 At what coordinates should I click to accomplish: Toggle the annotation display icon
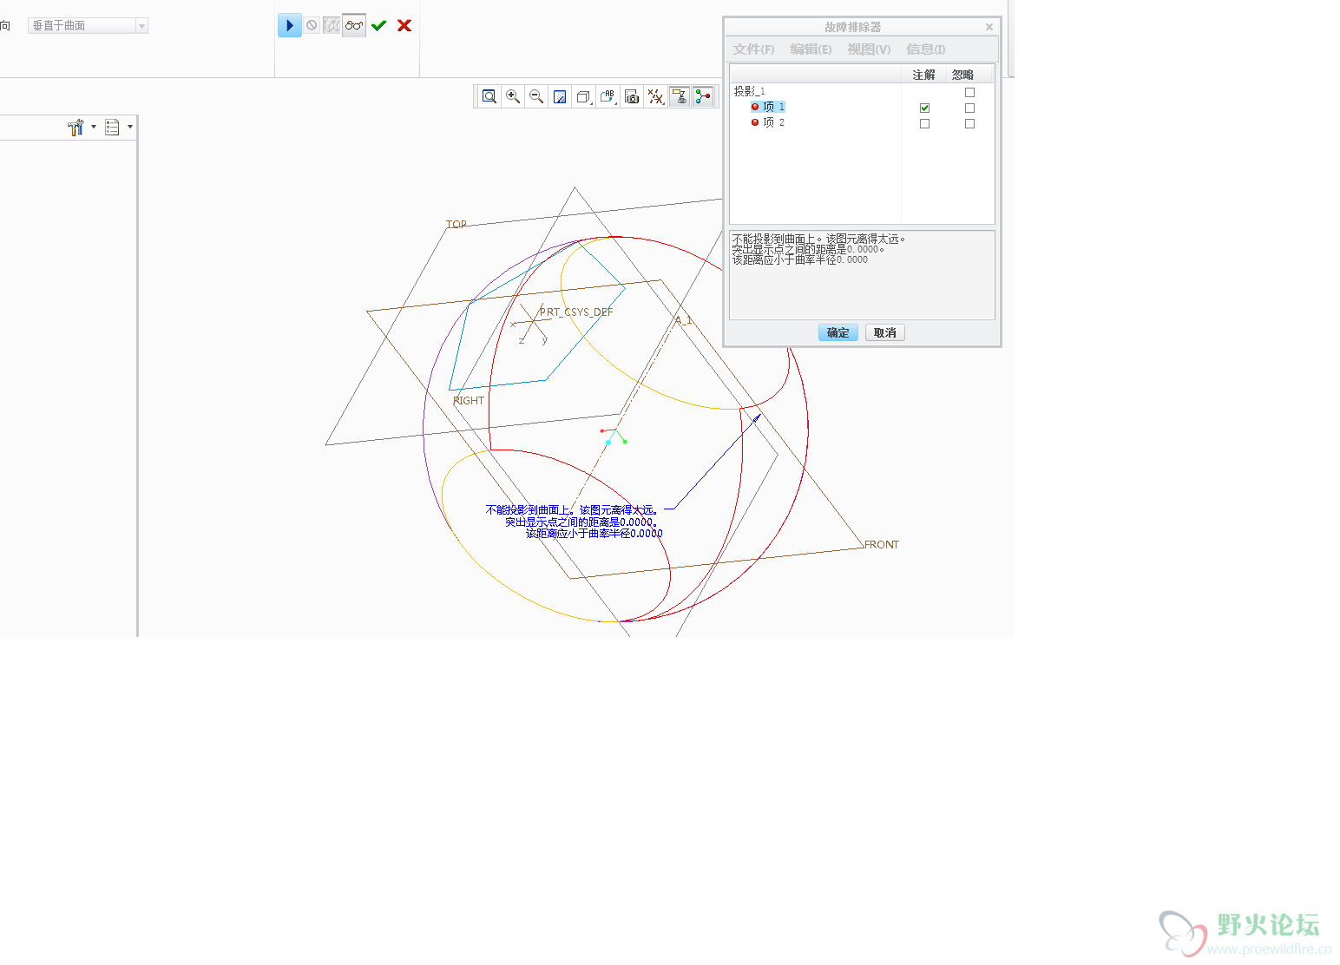pyautogui.click(x=680, y=96)
